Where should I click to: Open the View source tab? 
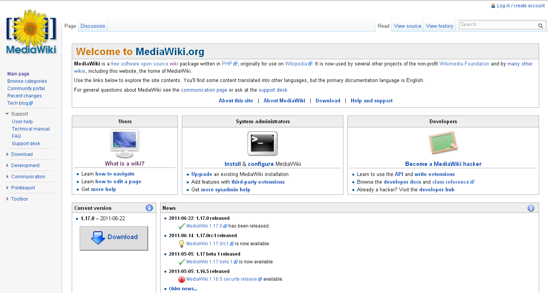[408, 26]
